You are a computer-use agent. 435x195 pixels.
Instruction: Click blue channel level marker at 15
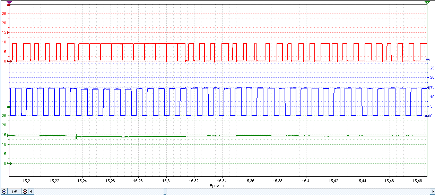coord(428,87)
